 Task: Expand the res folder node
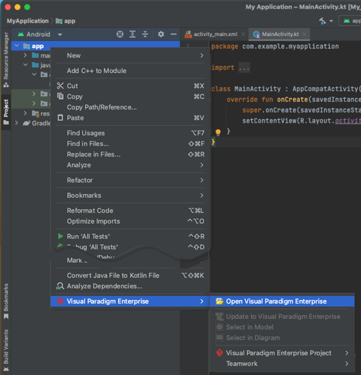coord(25,113)
